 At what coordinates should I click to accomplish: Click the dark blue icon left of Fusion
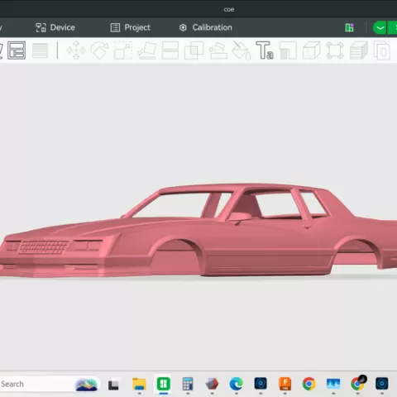pos(261,384)
